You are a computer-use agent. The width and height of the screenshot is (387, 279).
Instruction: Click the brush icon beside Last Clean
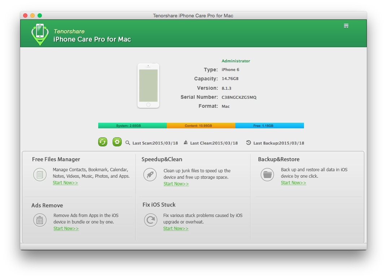[x=185, y=143]
